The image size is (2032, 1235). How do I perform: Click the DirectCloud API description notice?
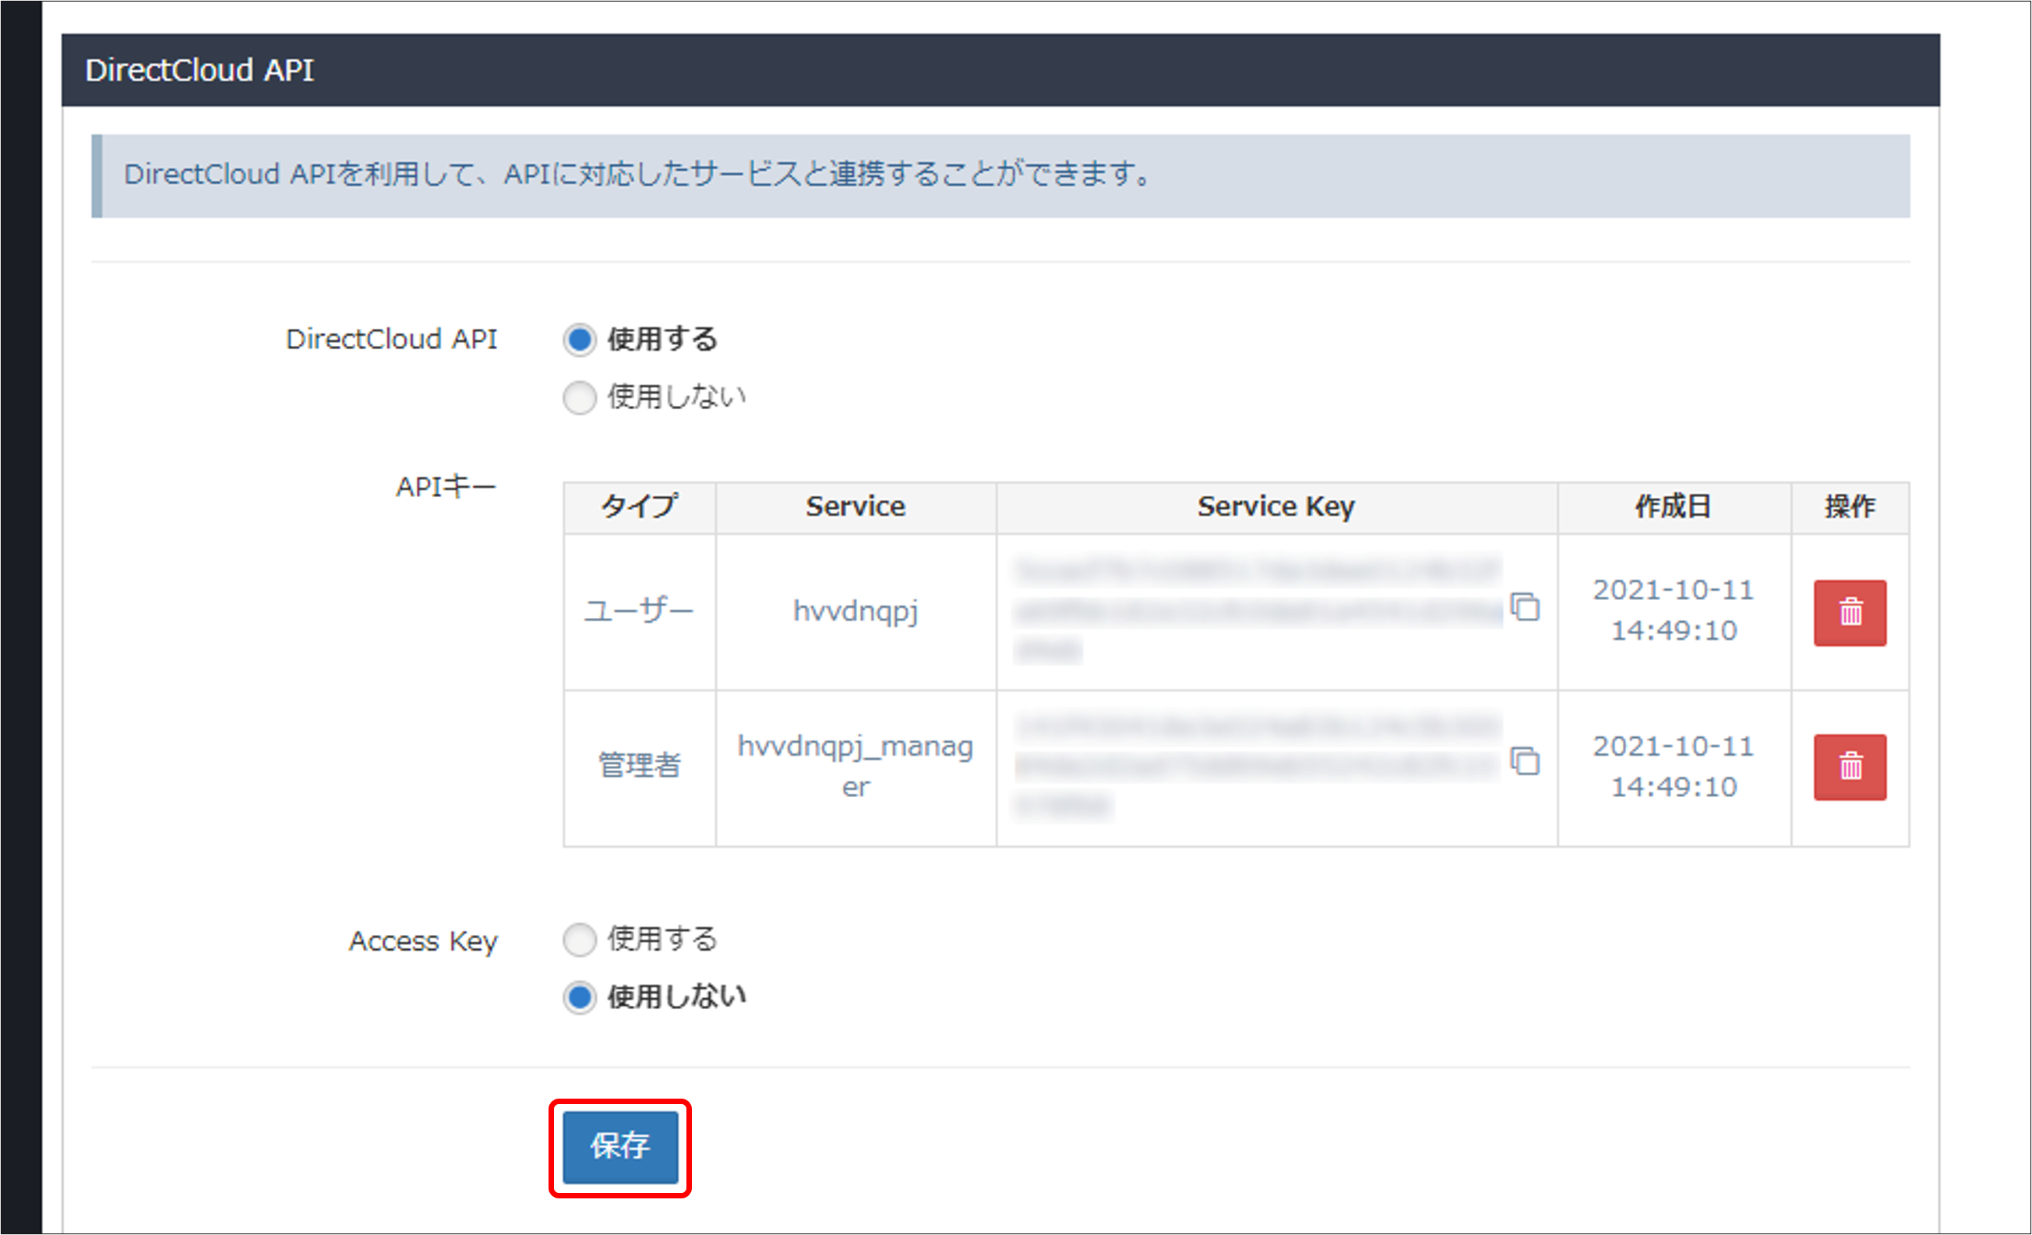pyautogui.click(x=1000, y=176)
